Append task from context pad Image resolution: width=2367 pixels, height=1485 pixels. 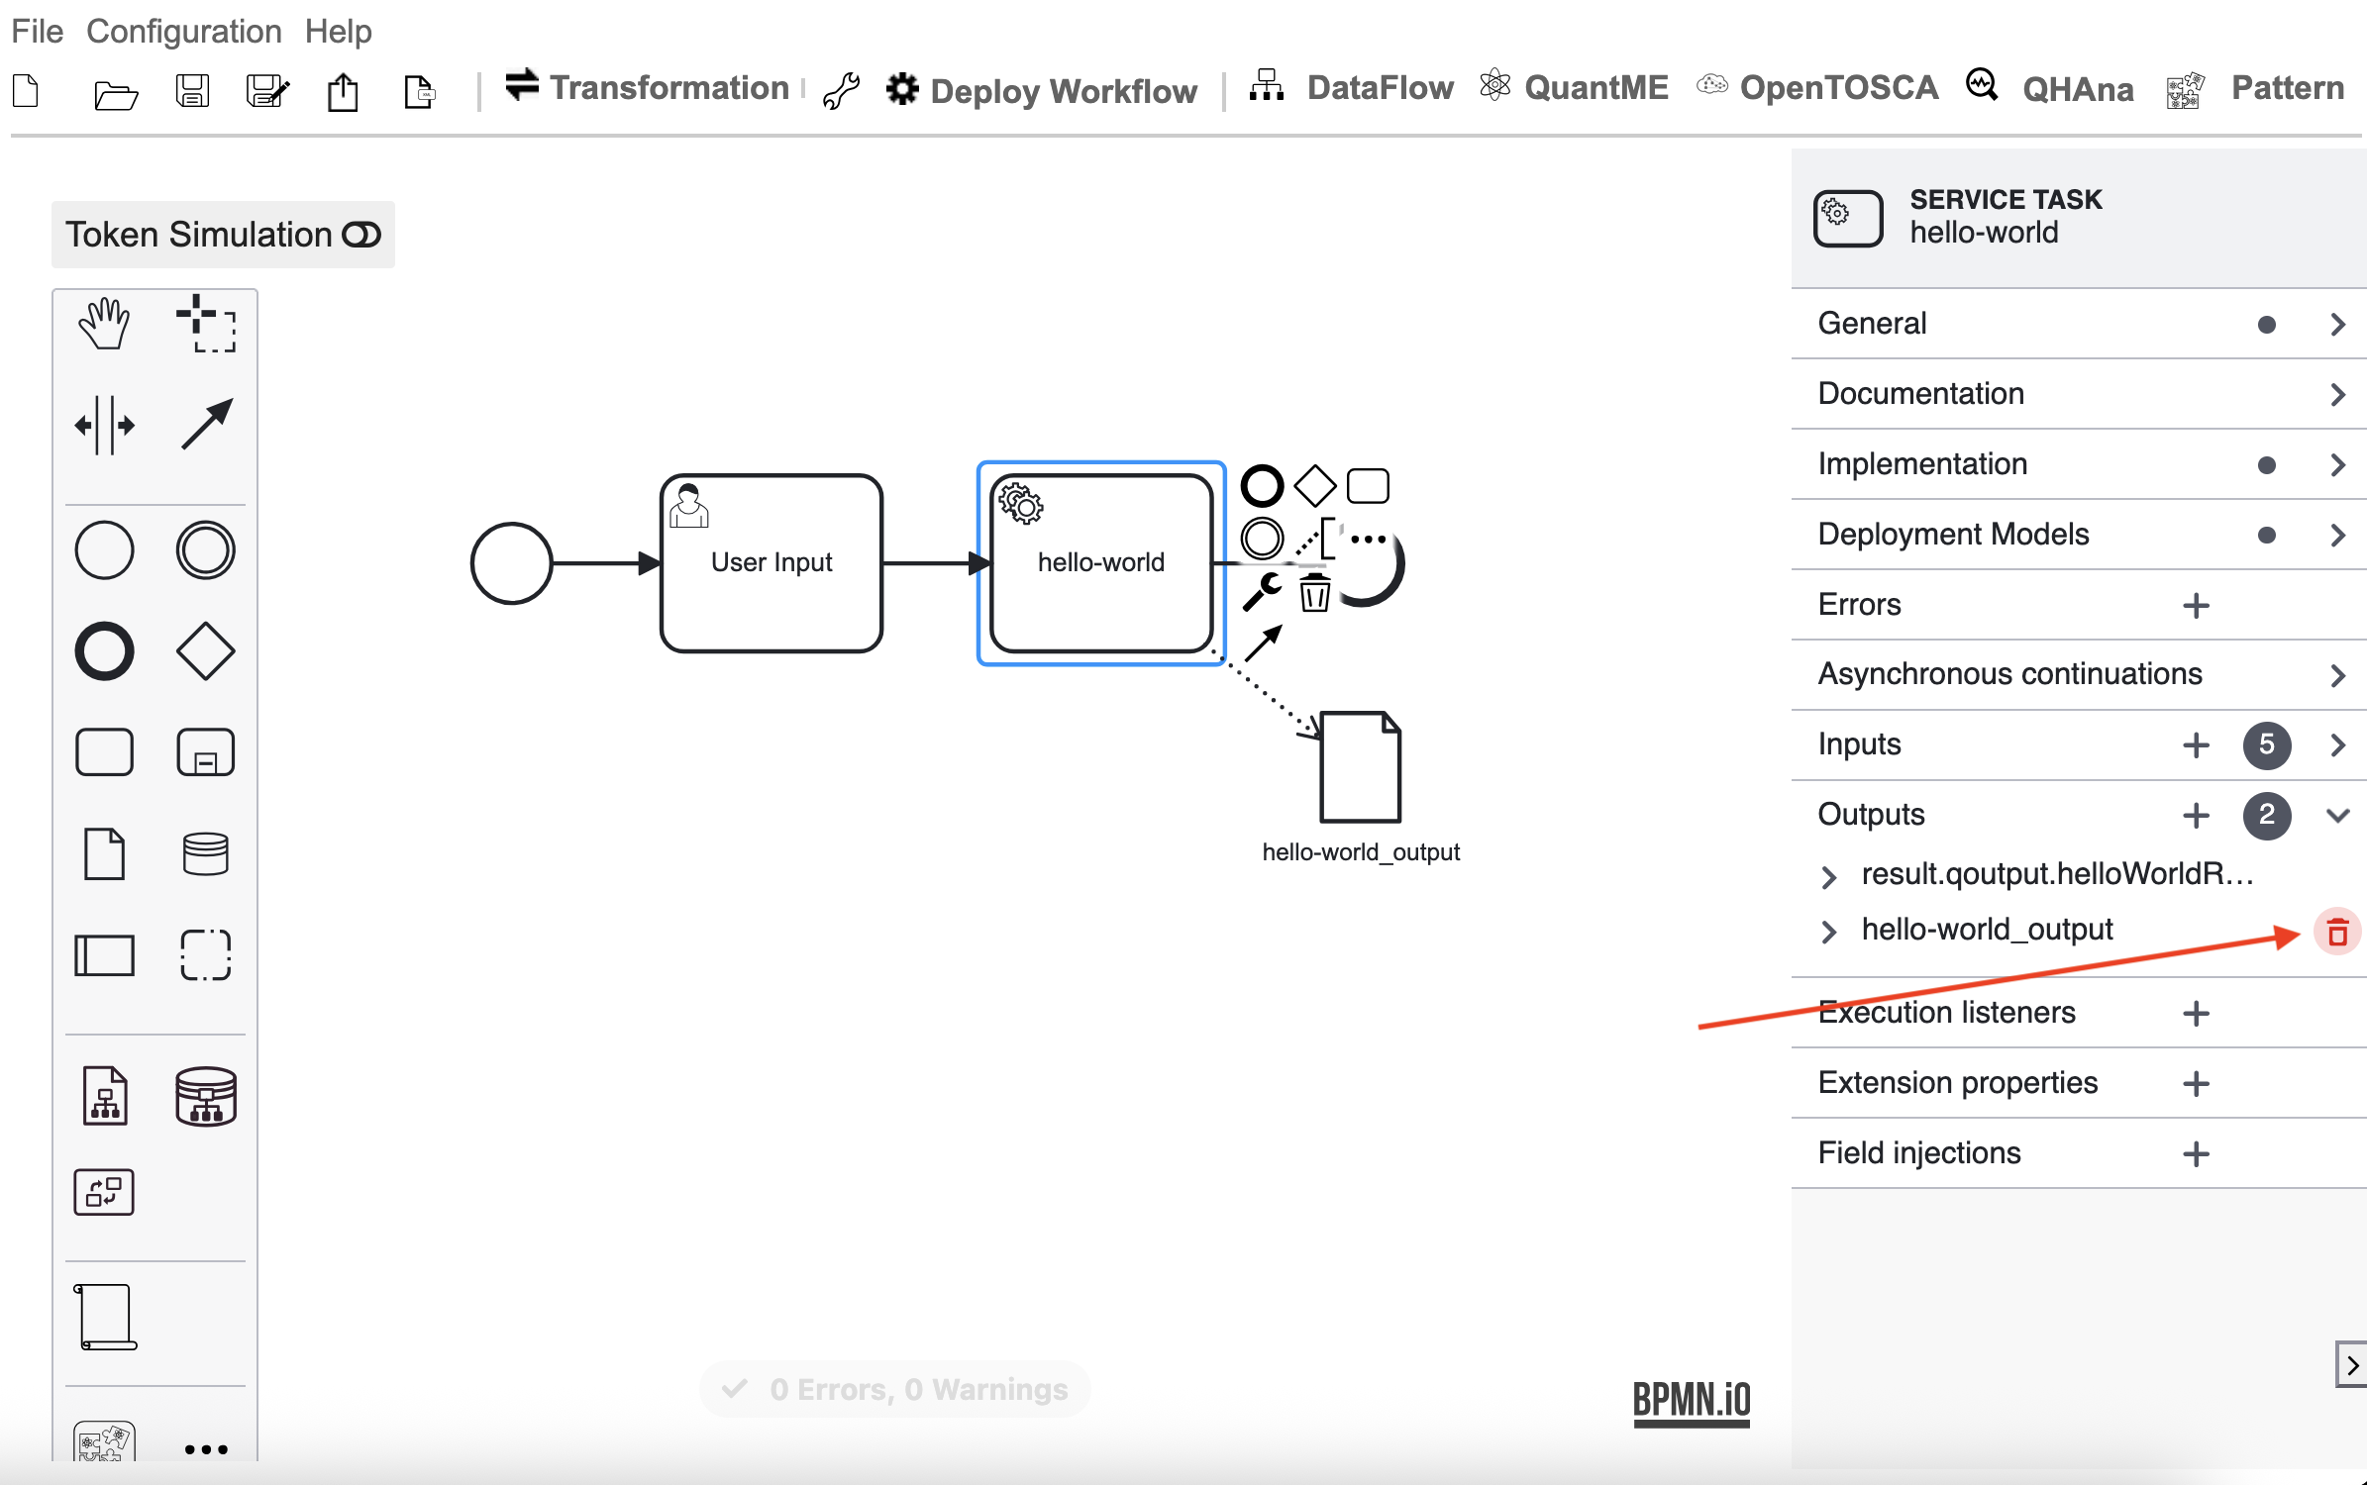pos(1369,486)
